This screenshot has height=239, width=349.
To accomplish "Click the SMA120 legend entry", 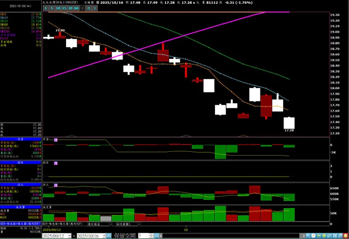I will tap(20, 28).
